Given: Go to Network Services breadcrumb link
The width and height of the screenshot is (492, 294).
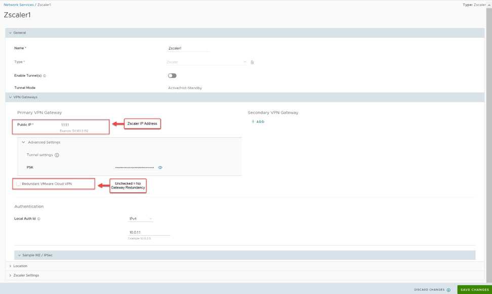Looking at the screenshot, I should pos(19,5).
